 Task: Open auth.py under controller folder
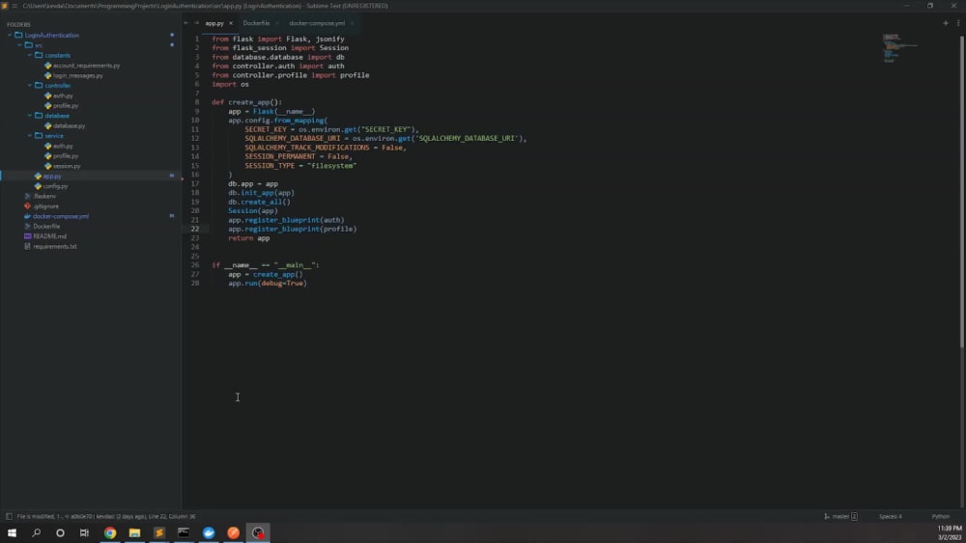62,95
